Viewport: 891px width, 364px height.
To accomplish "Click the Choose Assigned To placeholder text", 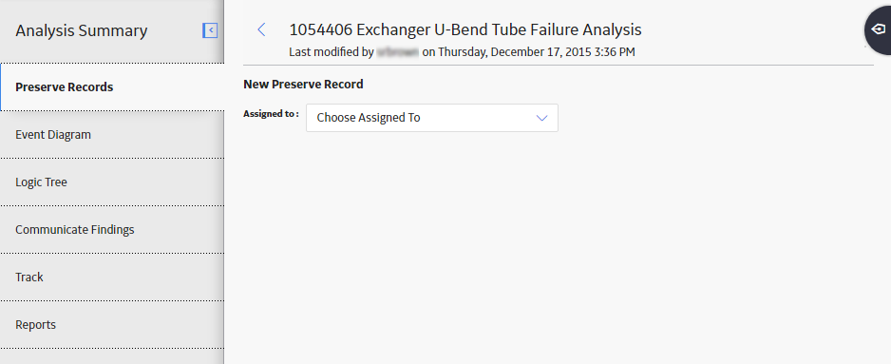I will (369, 118).
